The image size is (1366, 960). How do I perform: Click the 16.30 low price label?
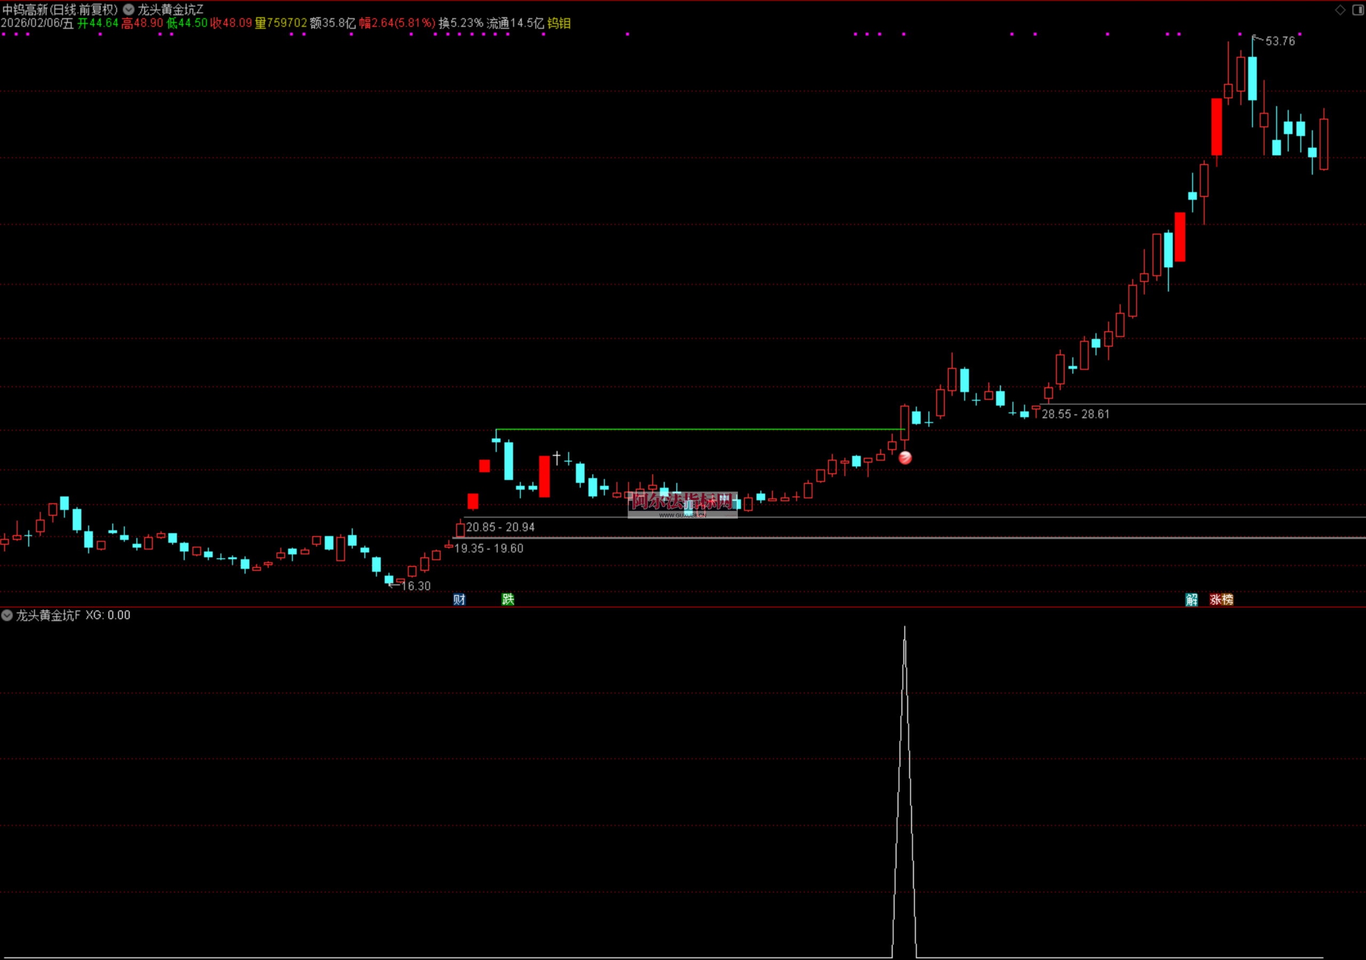coord(415,586)
